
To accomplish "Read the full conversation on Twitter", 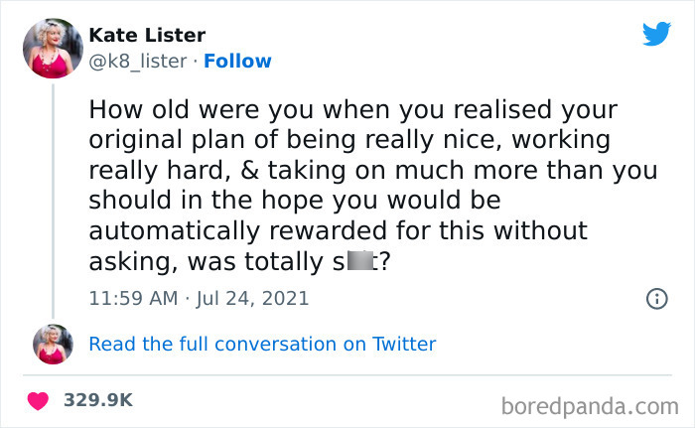I will click(x=262, y=344).
